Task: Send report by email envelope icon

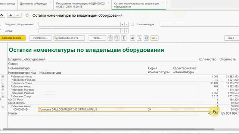Action: 154,38
